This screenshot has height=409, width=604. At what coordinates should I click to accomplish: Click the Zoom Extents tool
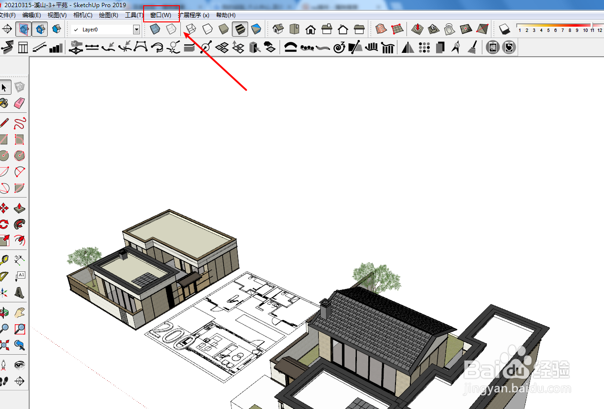click(4, 345)
